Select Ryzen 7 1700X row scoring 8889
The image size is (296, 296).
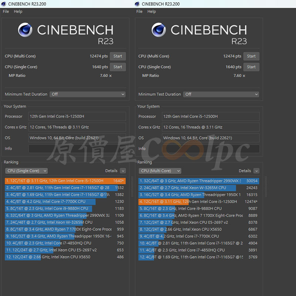[199, 216]
